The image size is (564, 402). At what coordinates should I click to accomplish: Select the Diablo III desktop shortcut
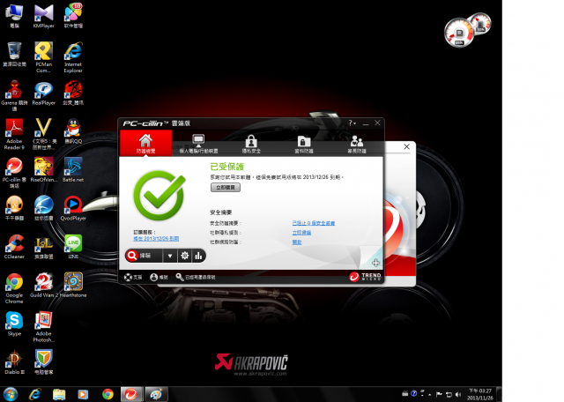click(14, 362)
